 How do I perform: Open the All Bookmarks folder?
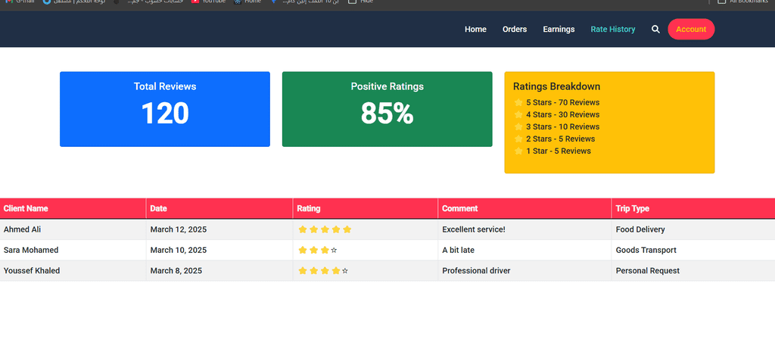coord(743,2)
